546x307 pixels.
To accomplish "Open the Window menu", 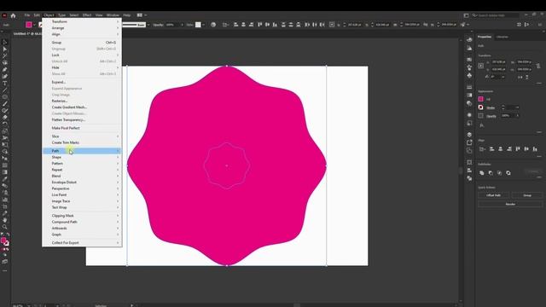I will tap(113, 15).
